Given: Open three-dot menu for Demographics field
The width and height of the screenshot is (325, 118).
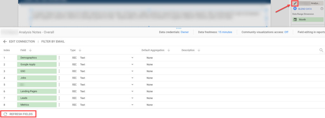Looking at the screenshot, I should (59, 58).
